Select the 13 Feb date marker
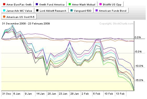Viewport: 147px width, 99px height. tap(120, 94)
